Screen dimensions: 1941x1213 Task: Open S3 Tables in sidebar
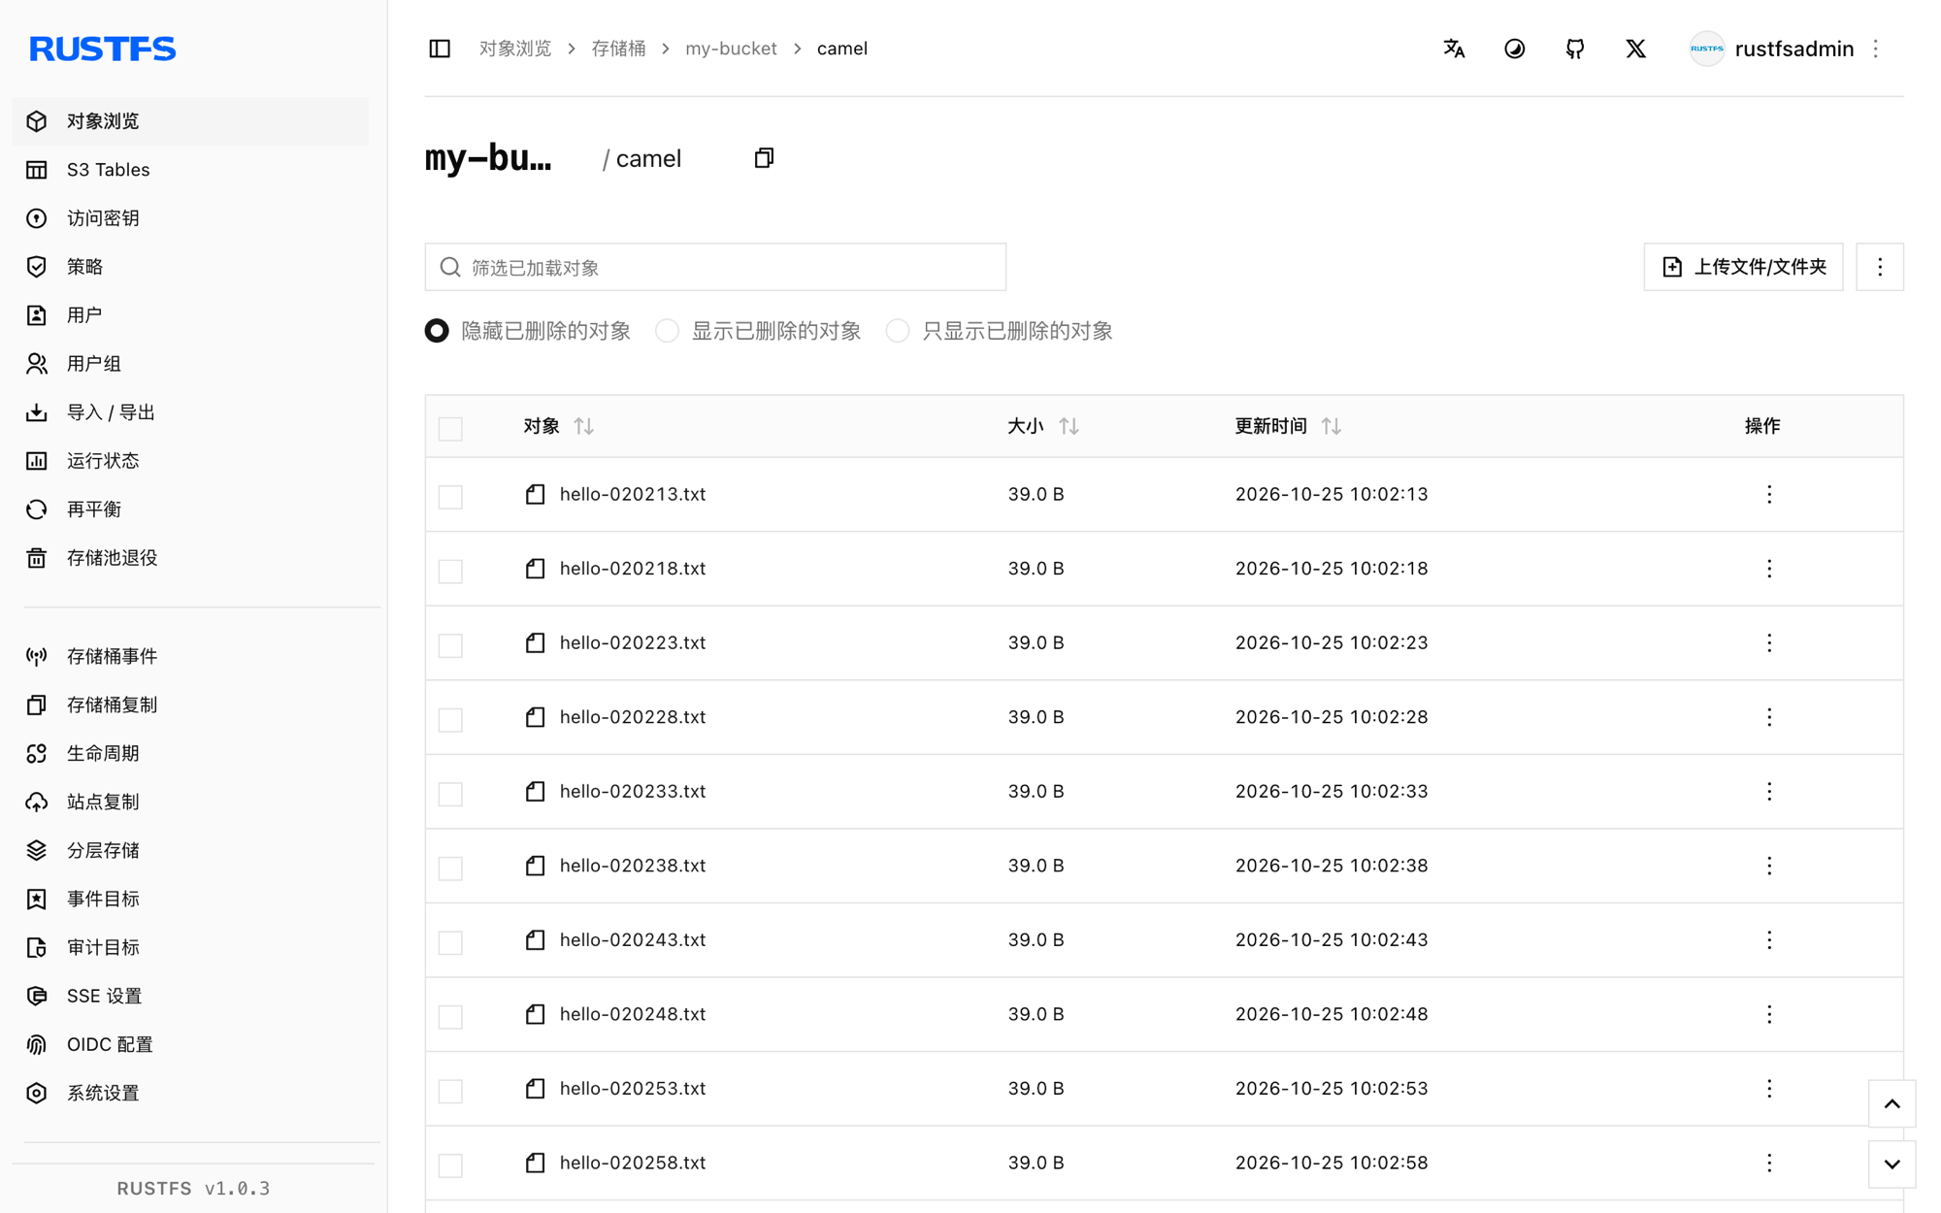(x=190, y=170)
